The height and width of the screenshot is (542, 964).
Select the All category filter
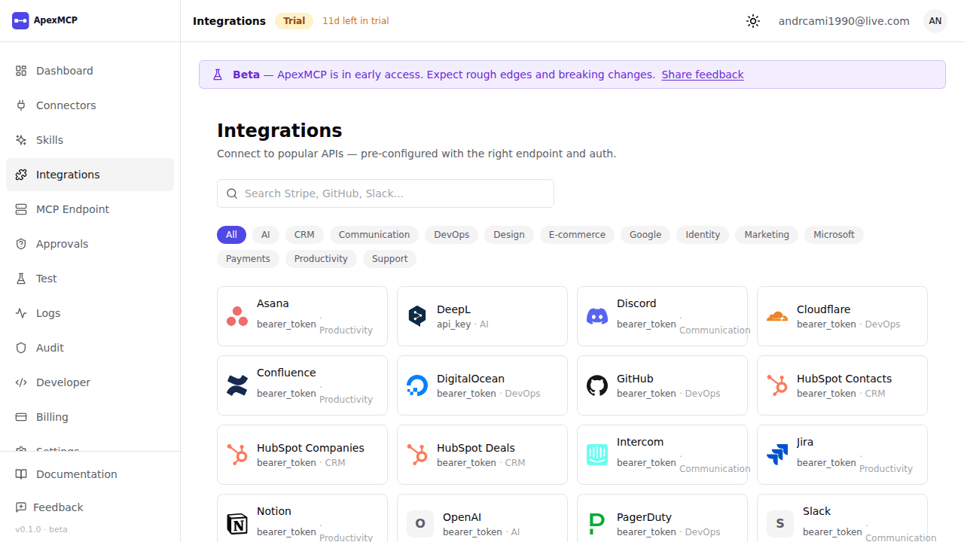click(231, 235)
